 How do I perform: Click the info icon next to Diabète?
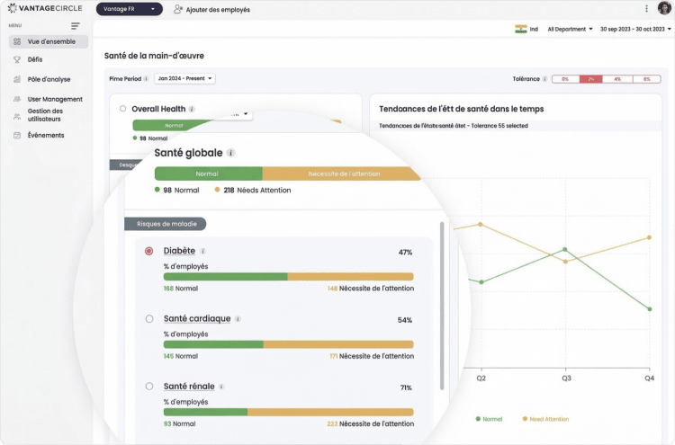202,251
